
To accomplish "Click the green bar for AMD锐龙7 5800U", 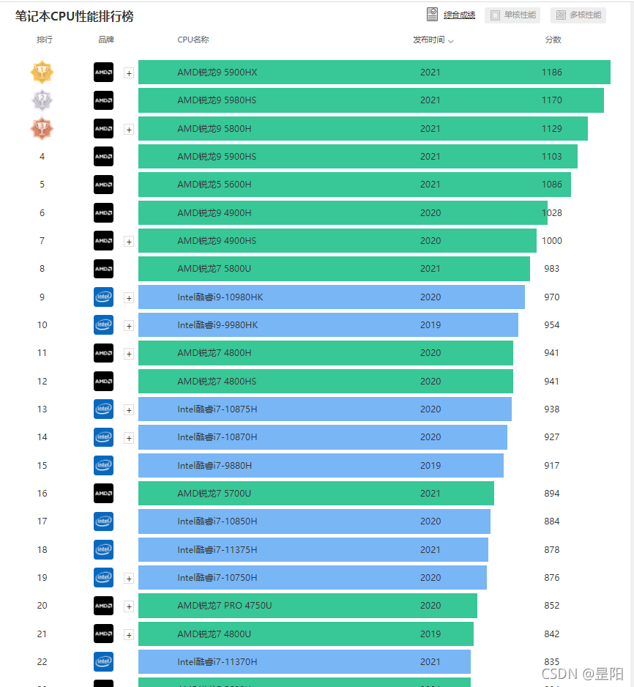I will (334, 269).
